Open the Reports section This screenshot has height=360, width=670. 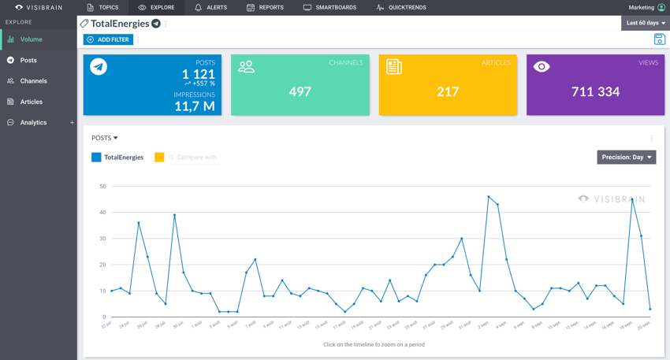(x=266, y=8)
